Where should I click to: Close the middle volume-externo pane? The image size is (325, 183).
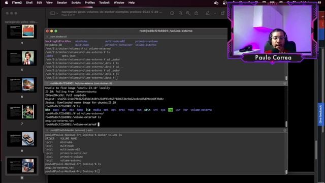(x=47, y=83)
